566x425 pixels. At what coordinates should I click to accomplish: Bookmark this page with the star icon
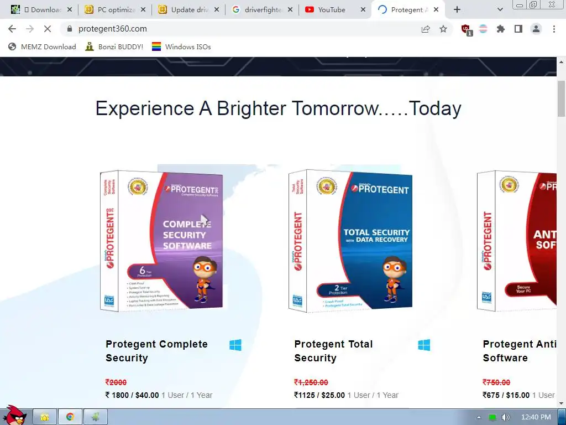[443, 29]
